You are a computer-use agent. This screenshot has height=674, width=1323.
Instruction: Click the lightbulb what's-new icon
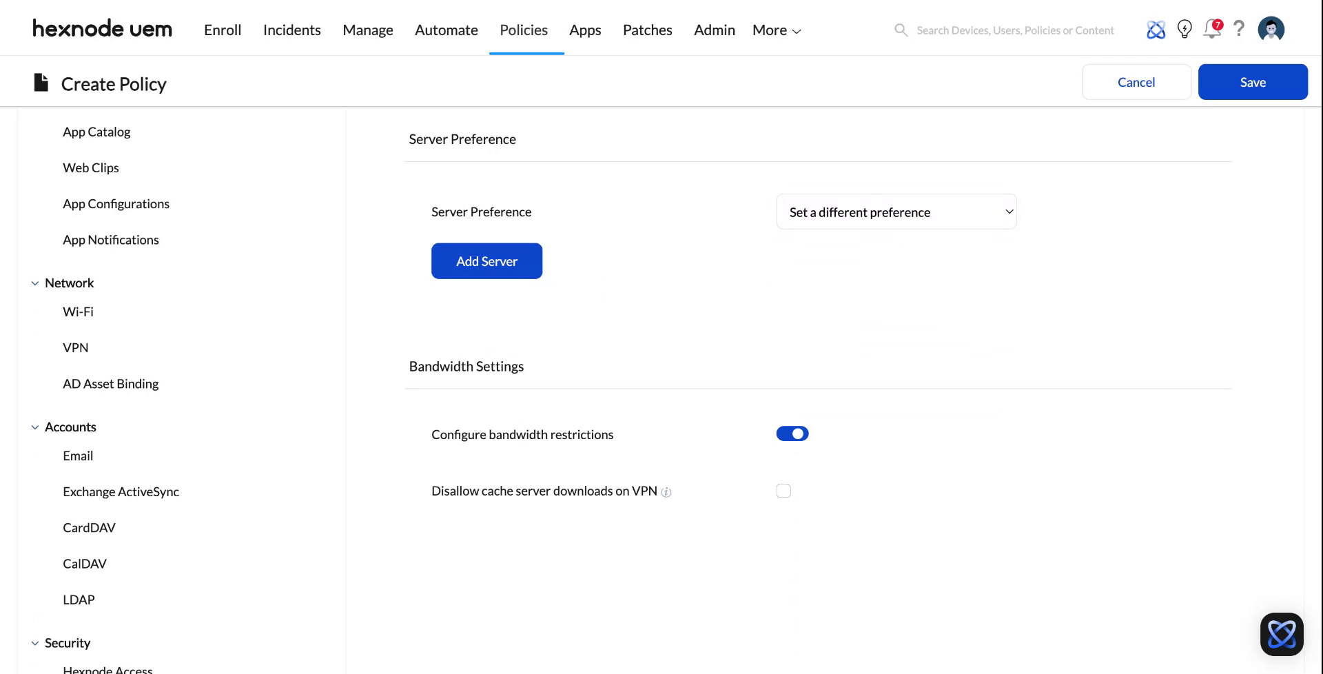1184,29
